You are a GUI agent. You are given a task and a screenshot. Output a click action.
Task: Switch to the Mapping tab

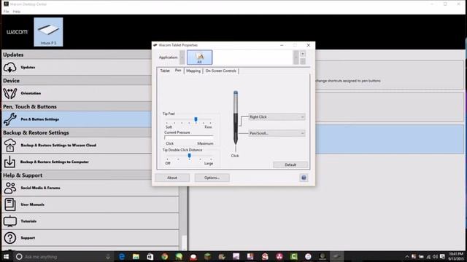click(193, 71)
